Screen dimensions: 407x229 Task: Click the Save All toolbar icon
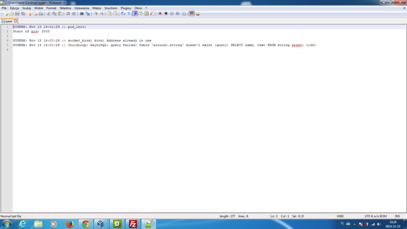pyautogui.click(x=23, y=14)
